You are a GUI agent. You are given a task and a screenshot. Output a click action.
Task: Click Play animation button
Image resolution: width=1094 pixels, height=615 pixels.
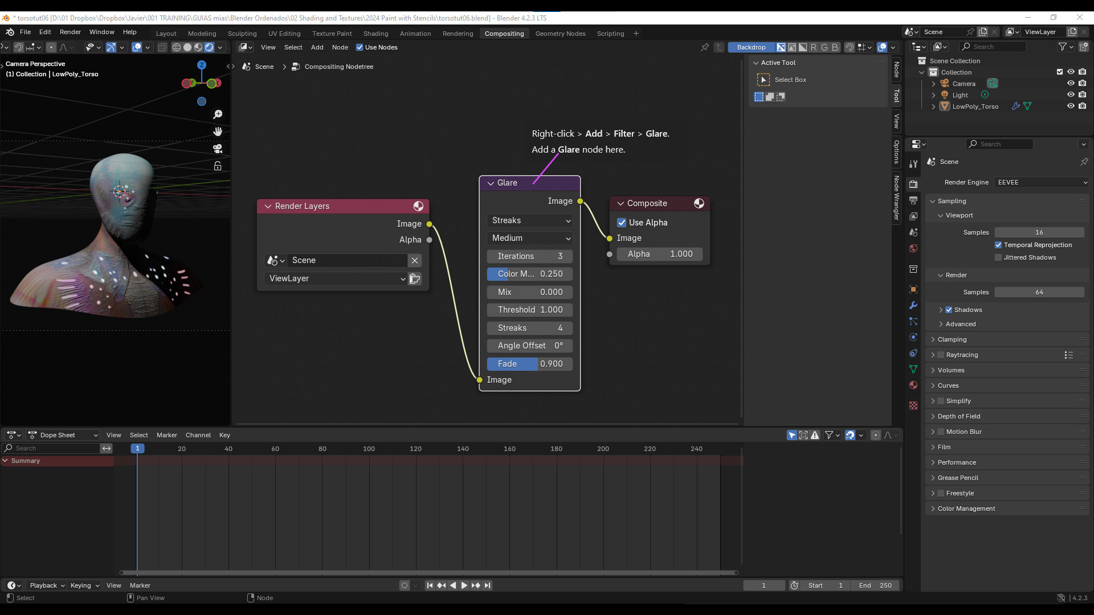(x=464, y=585)
